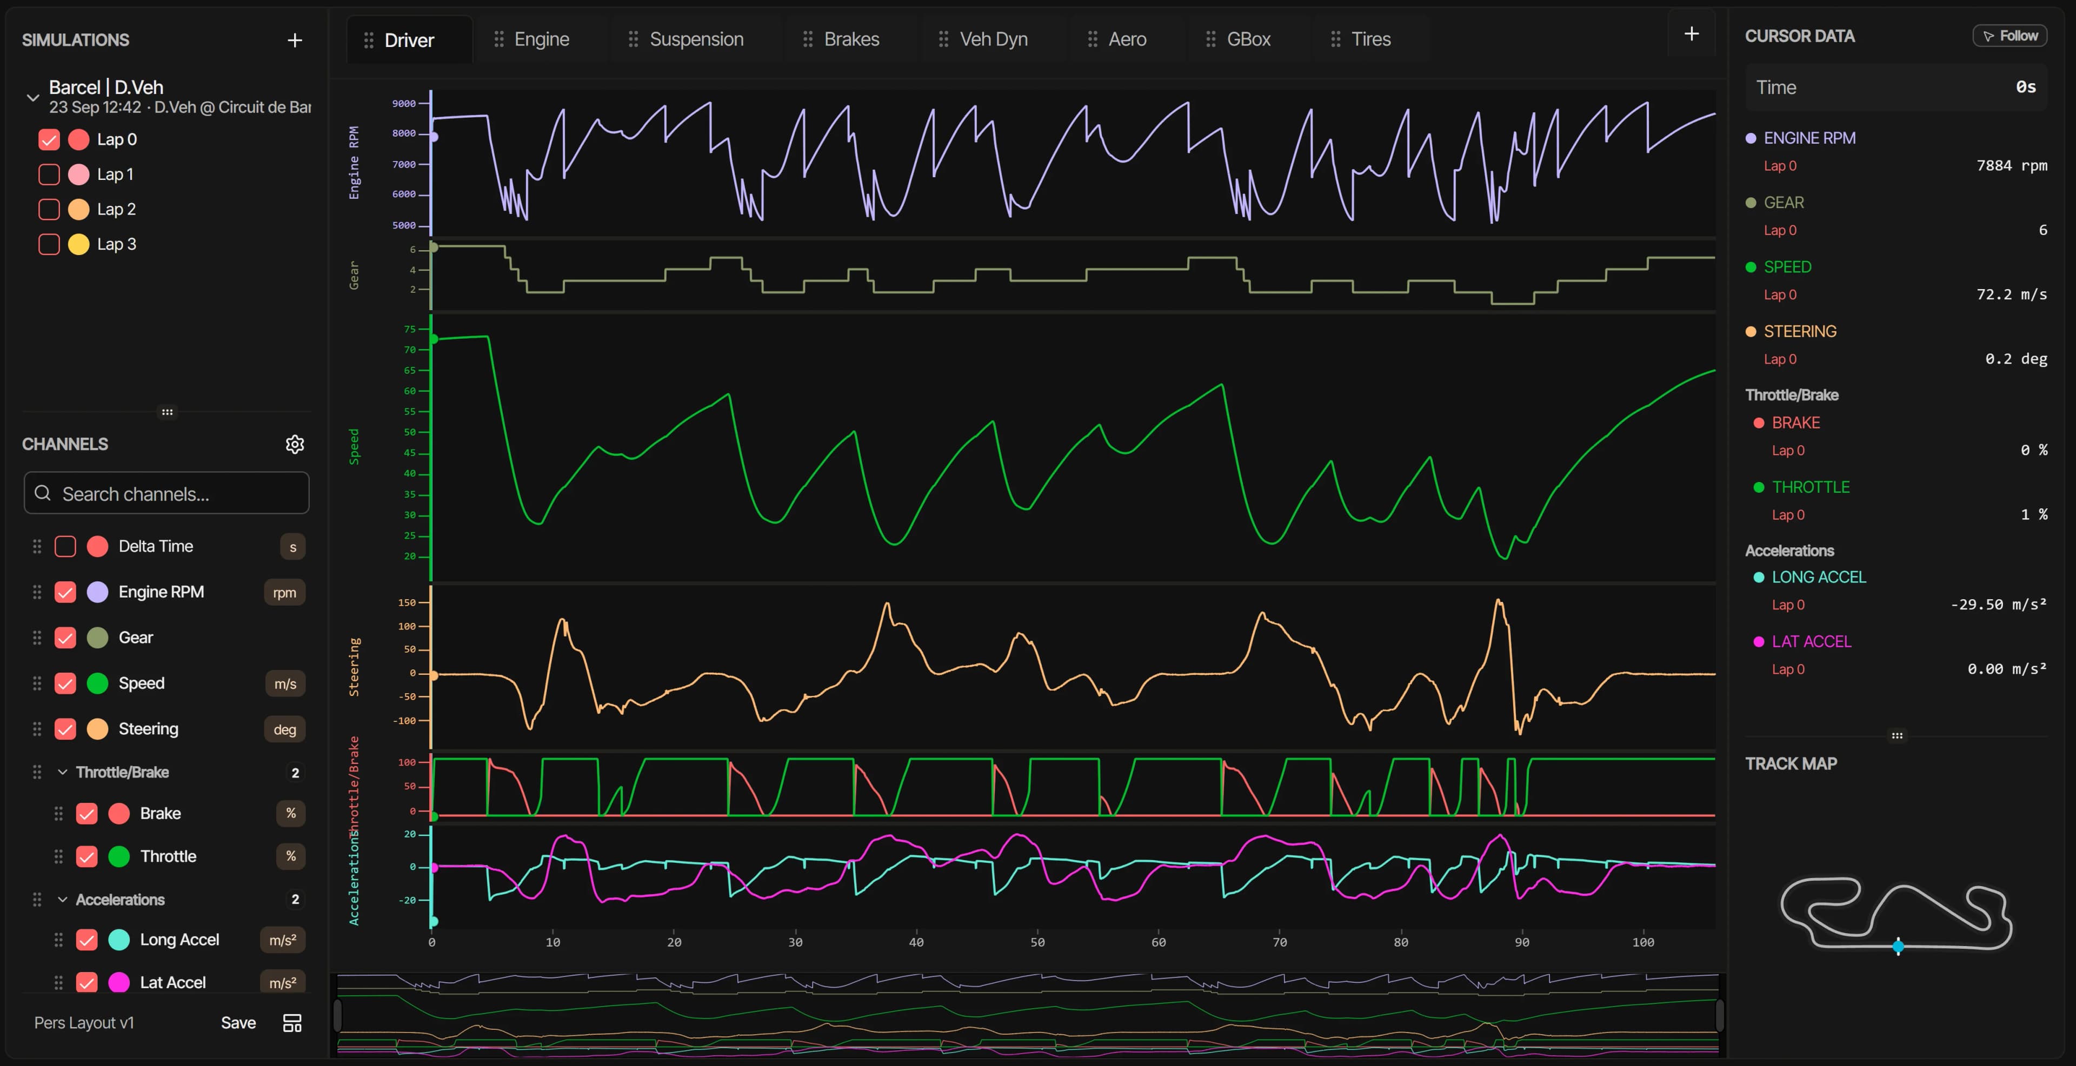2076x1066 pixels.
Task: Enable Lap 2 checkbox
Action: coord(49,210)
